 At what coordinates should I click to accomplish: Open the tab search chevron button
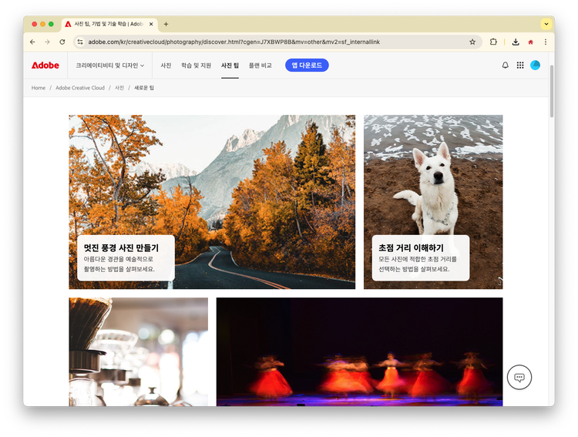546,24
